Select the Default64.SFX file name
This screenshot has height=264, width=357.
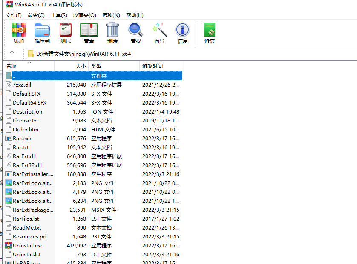click(29, 103)
